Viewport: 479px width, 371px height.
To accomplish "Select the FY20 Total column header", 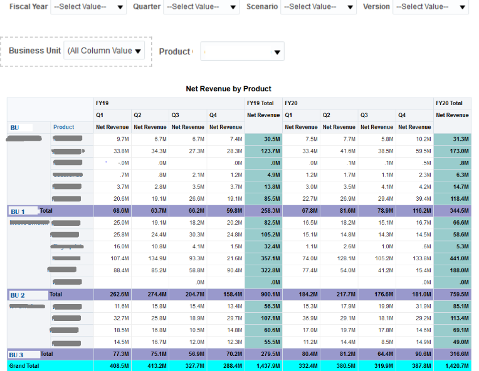I will (450, 103).
